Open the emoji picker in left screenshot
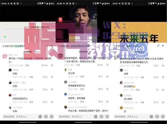This screenshot has height=124, width=167. pyautogui.click(x=46, y=117)
